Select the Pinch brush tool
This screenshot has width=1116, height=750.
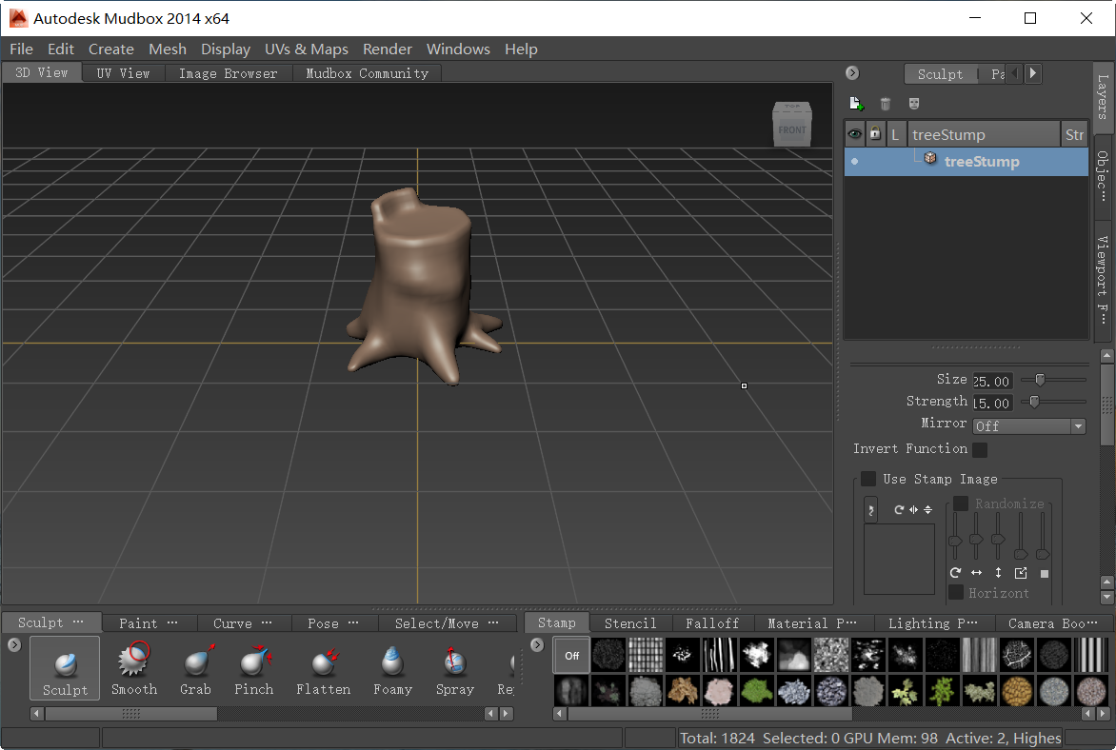(x=254, y=667)
